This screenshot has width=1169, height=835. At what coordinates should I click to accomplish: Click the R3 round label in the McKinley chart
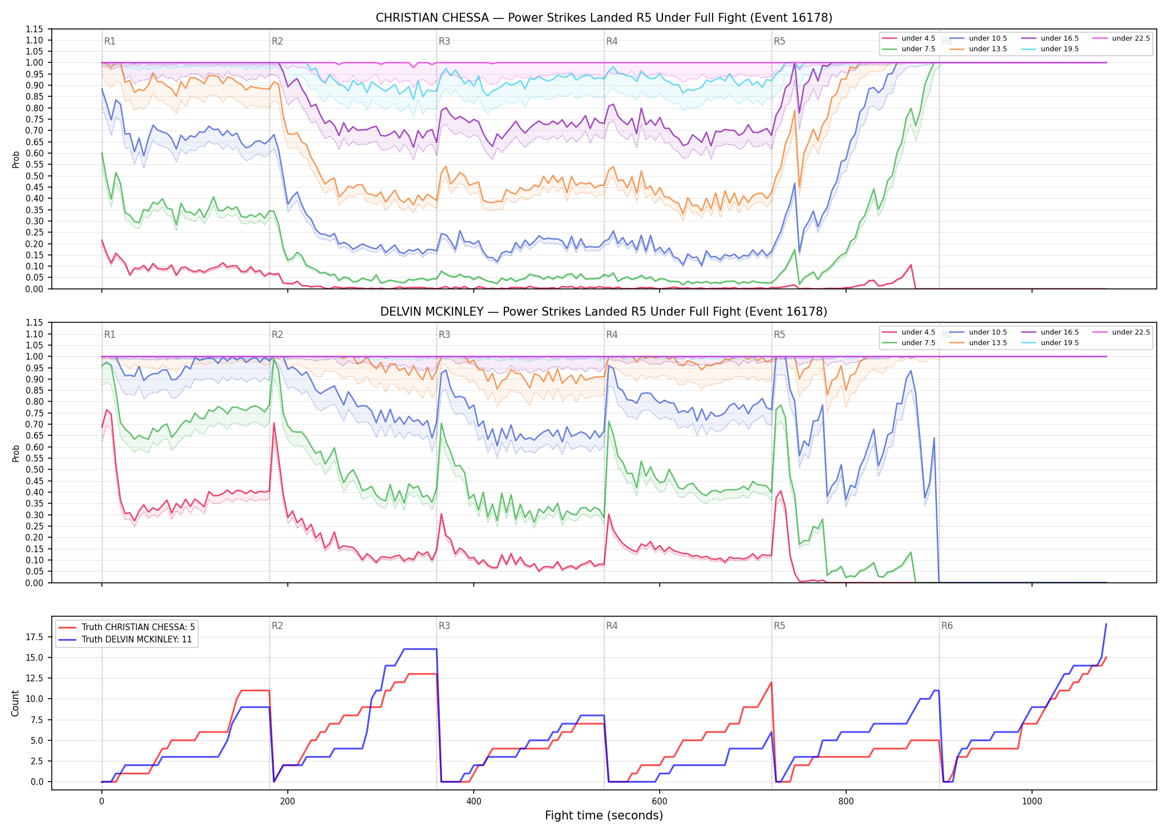(x=444, y=335)
